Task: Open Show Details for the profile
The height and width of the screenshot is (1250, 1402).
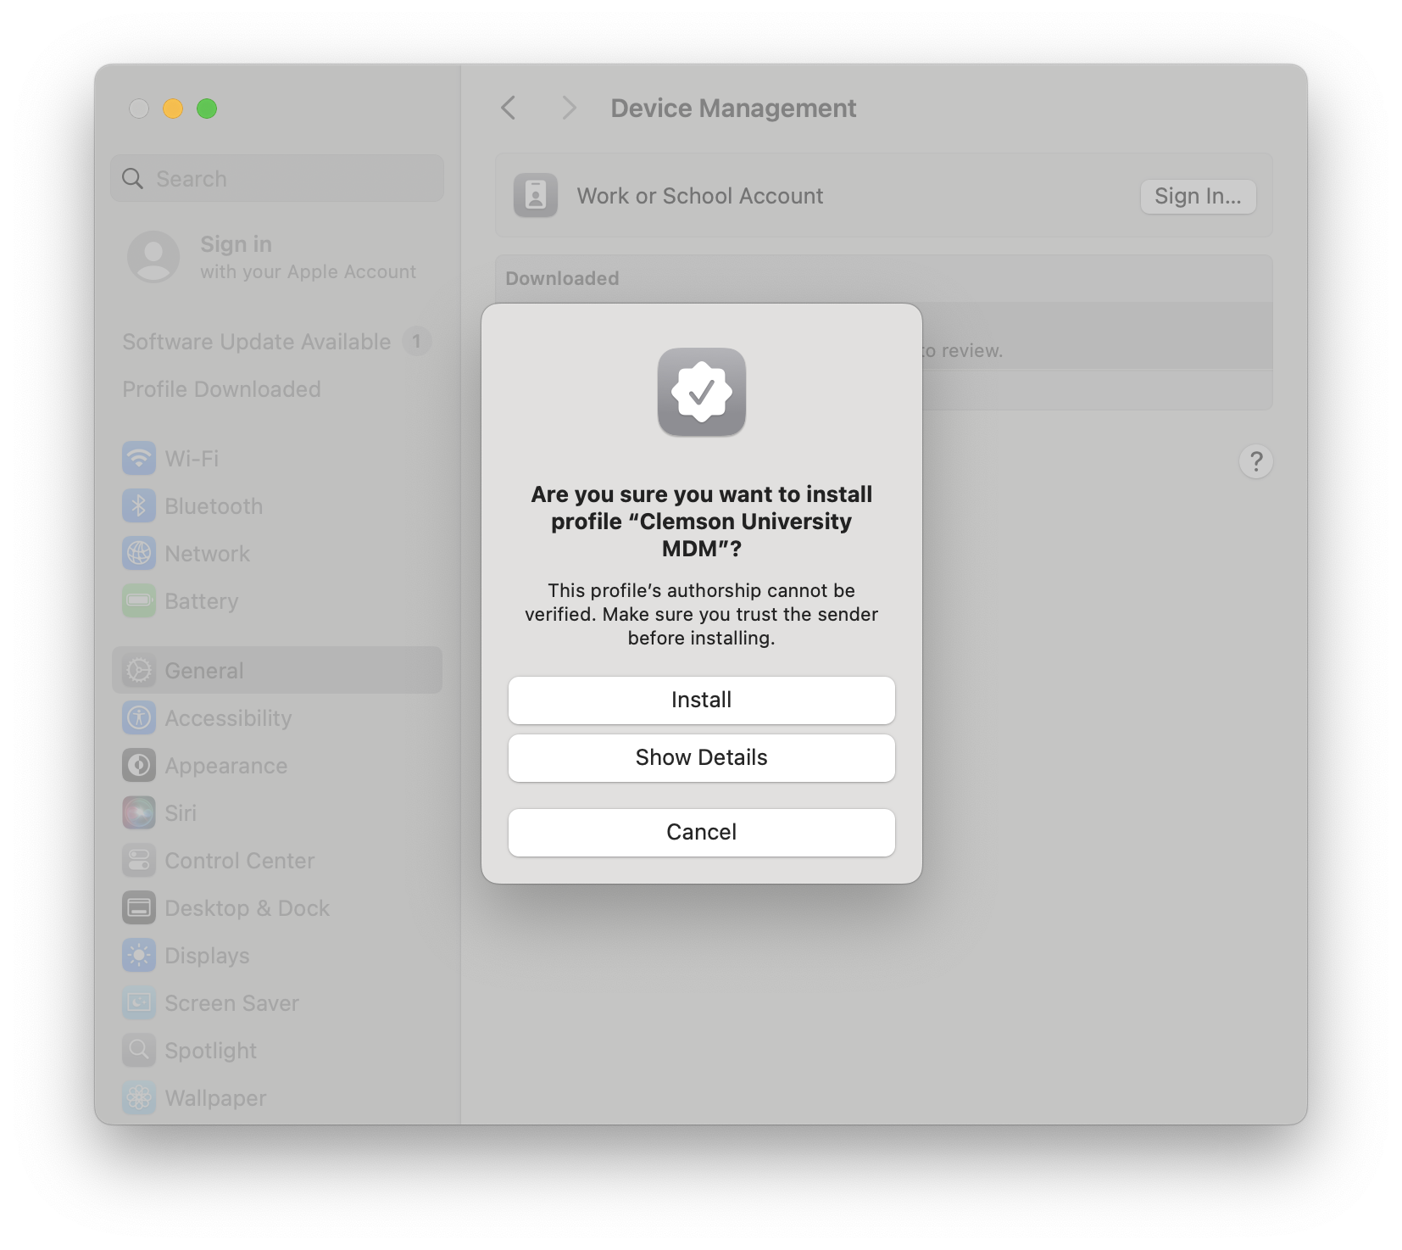Action: tap(701, 758)
